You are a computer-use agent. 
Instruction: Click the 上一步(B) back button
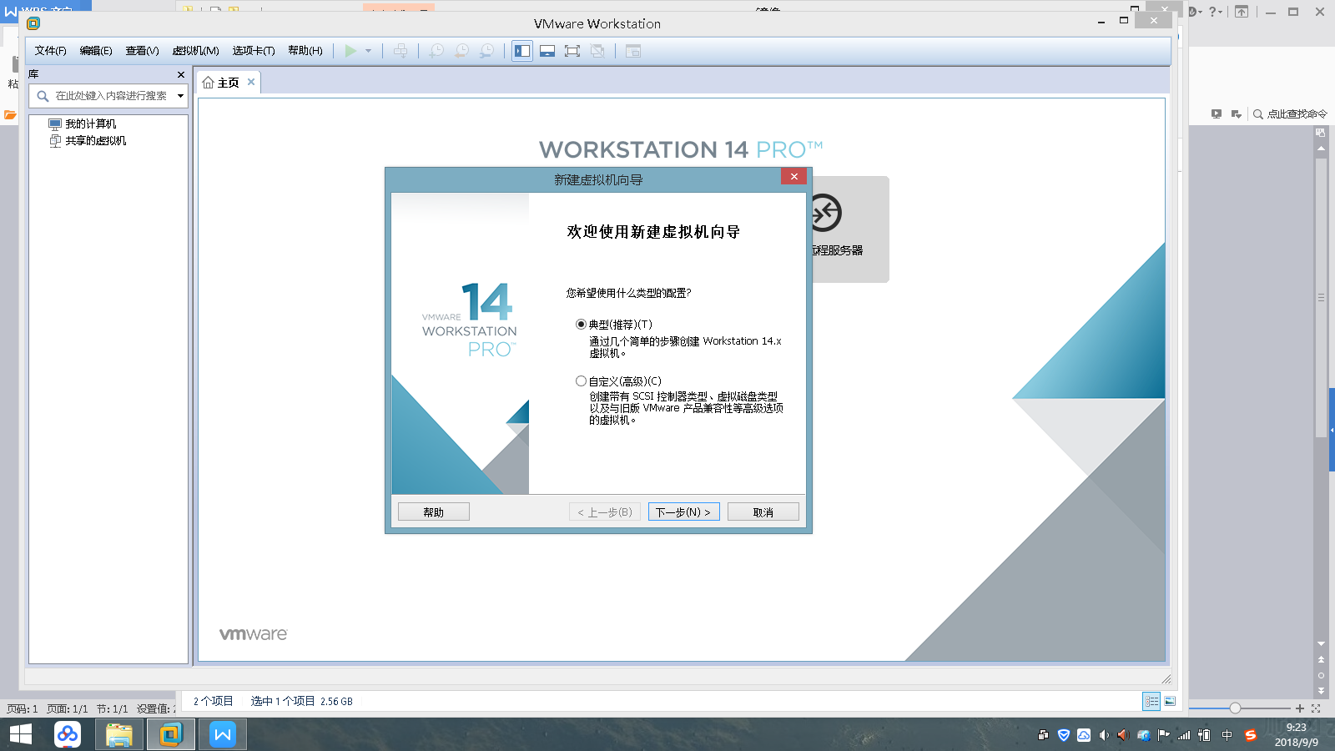click(605, 512)
